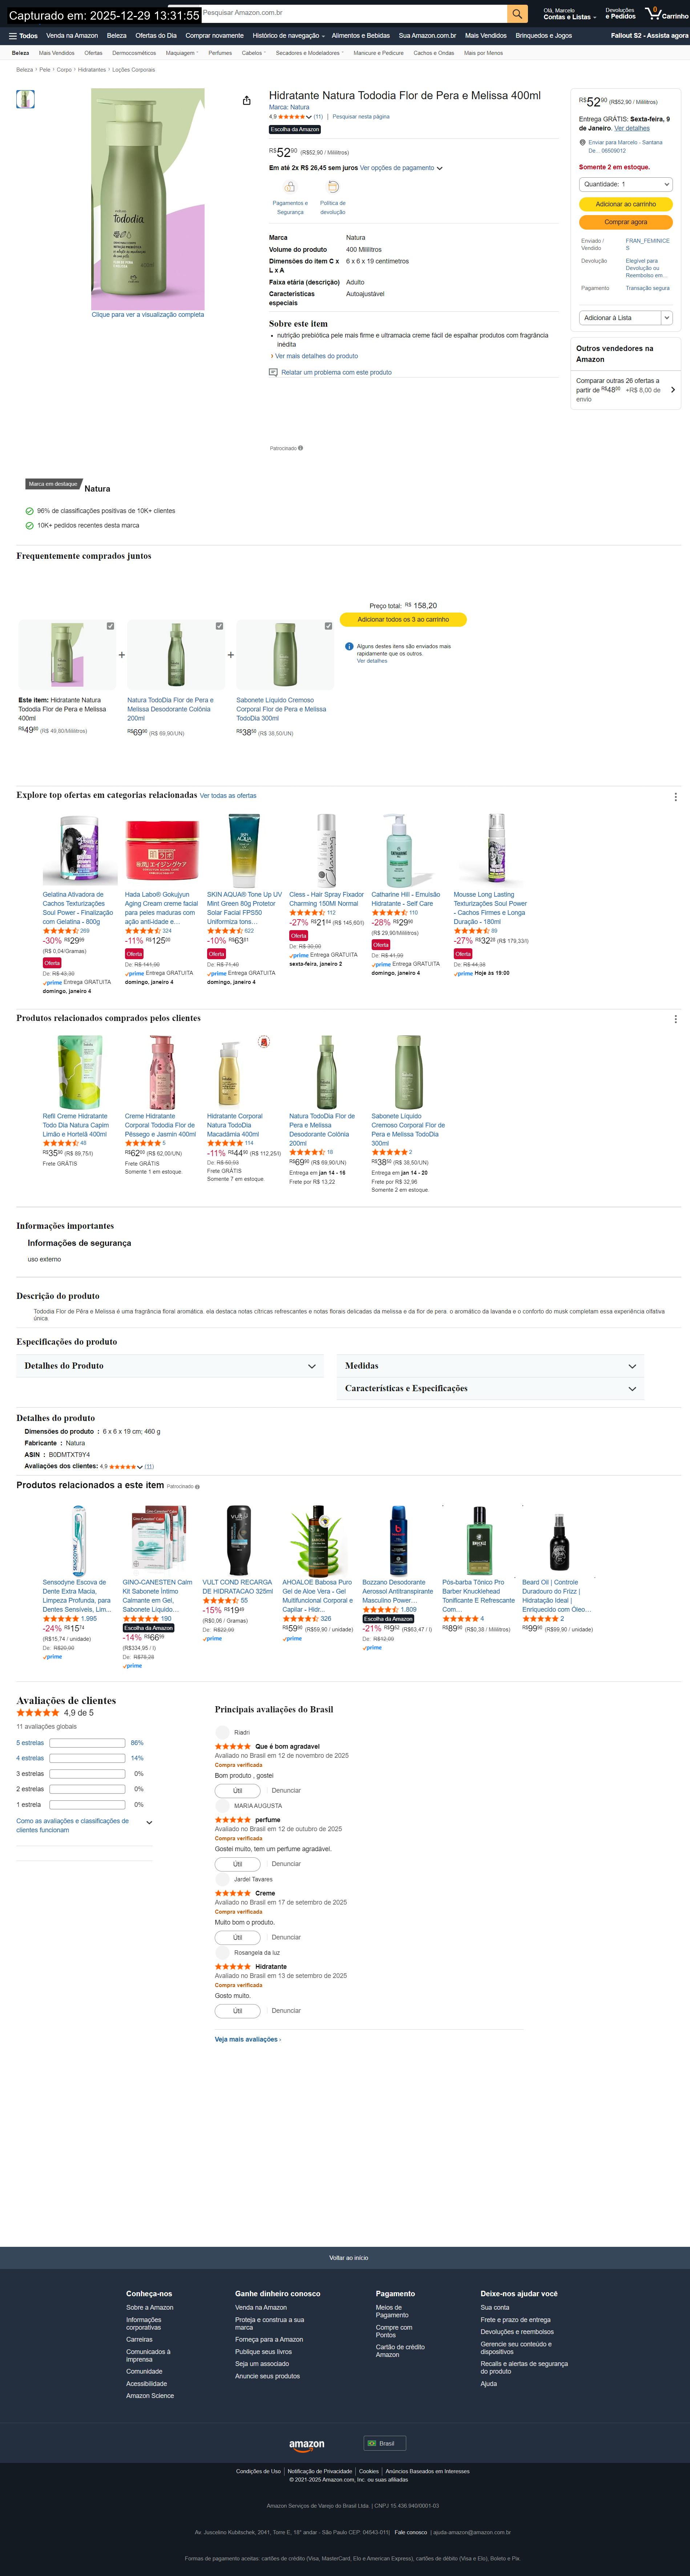
Task: Expand the Características e Especificações section
Action: [x=491, y=1389]
